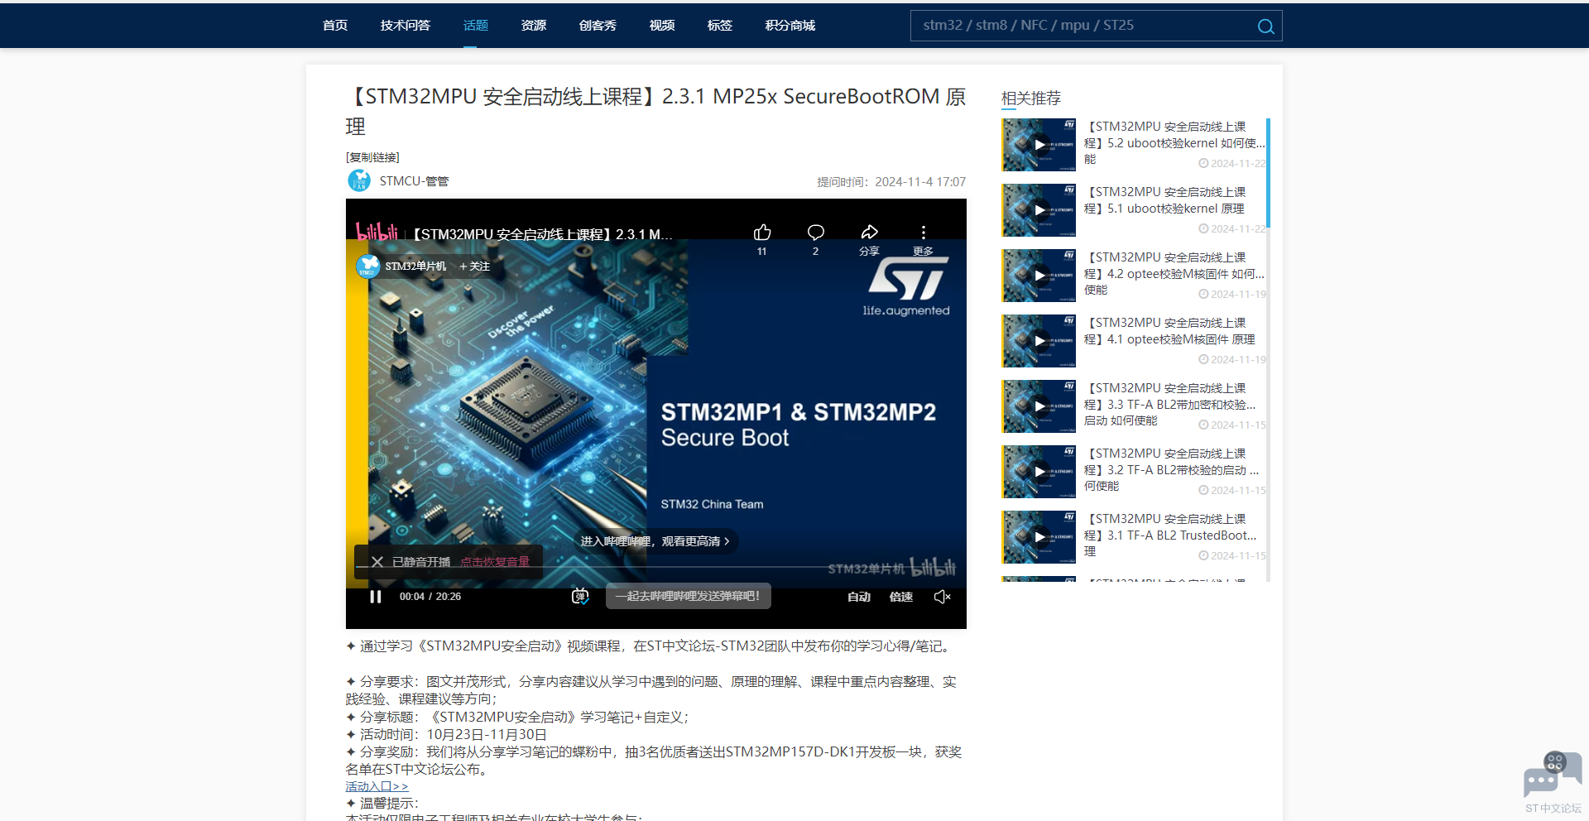
Task: Open the 活动入口 link
Action: click(x=377, y=786)
